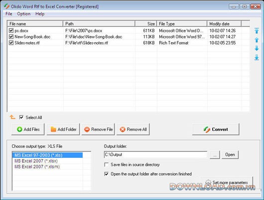Uncheck the New-Song-Book.doc checkbox
Image resolution: width=264 pixels, height=200 pixels.
tap(11, 37)
